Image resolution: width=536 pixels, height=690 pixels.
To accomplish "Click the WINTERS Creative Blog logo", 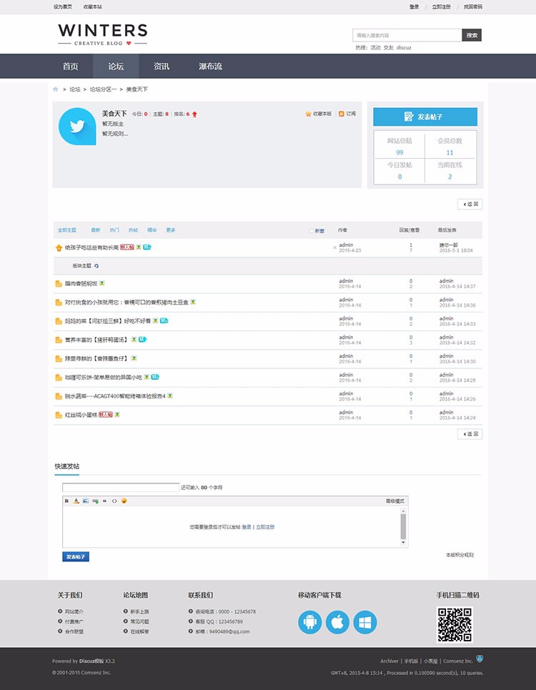I will [x=103, y=34].
